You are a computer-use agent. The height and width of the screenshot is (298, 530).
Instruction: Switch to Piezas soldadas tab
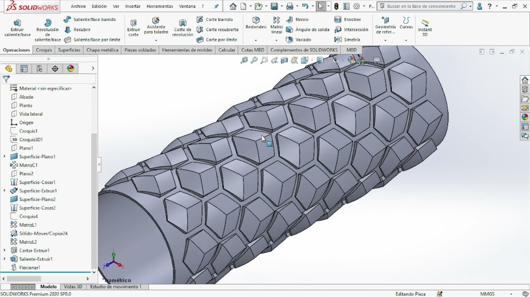point(140,50)
